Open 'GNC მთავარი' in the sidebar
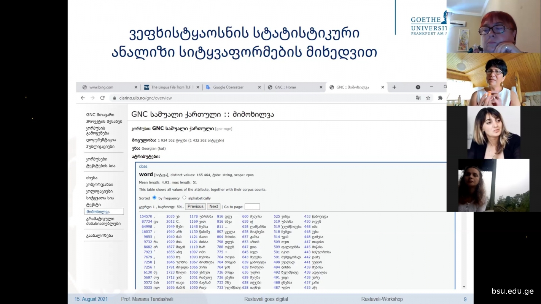 click(100, 115)
